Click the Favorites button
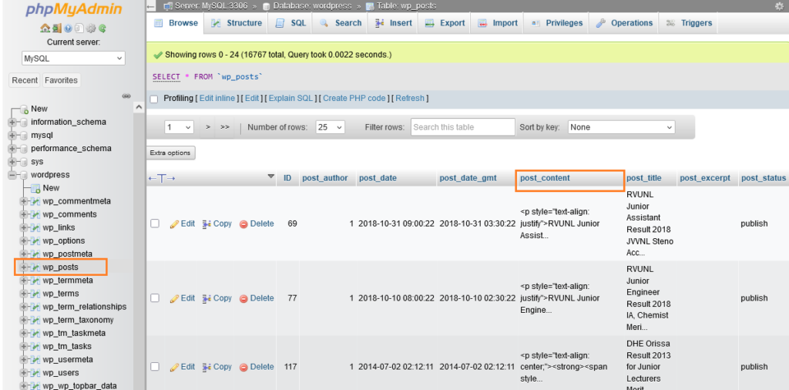 point(61,80)
